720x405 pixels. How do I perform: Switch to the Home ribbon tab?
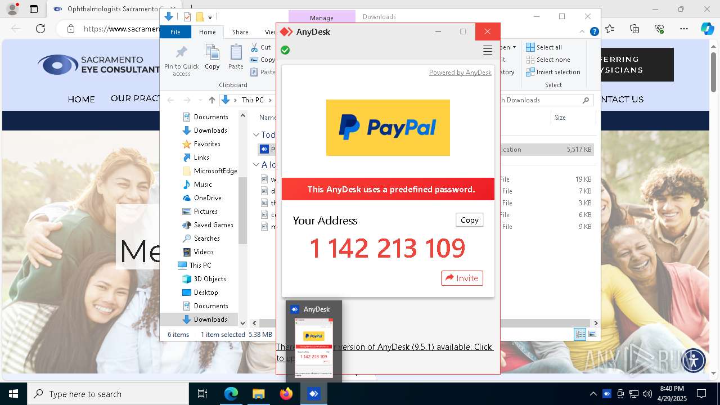coord(207,32)
